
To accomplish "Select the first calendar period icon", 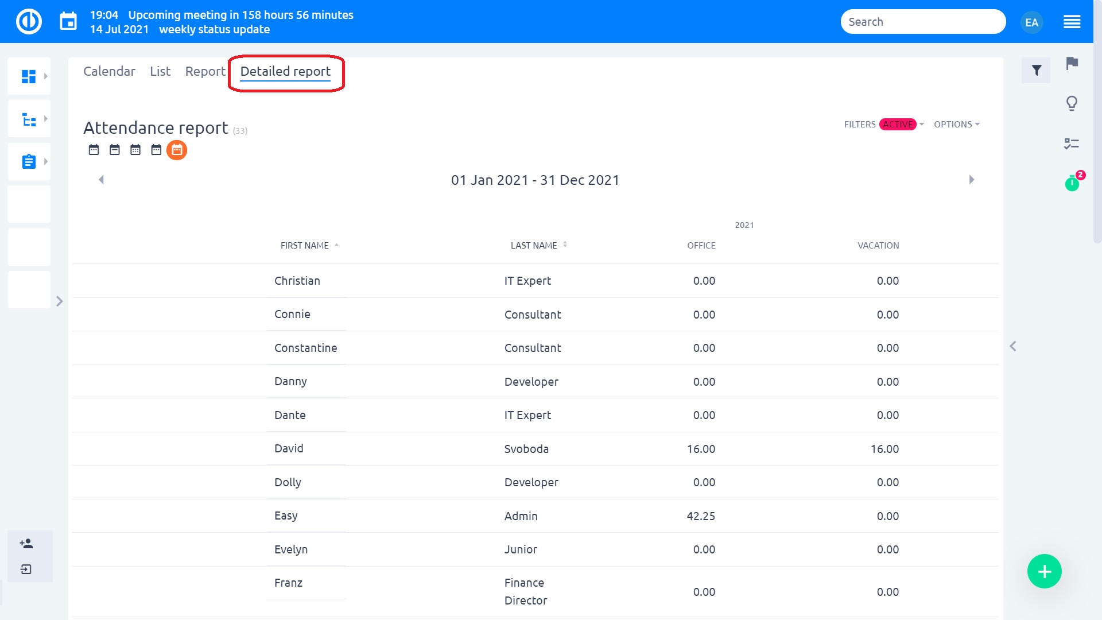I will pyautogui.click(x=94, y=150).
